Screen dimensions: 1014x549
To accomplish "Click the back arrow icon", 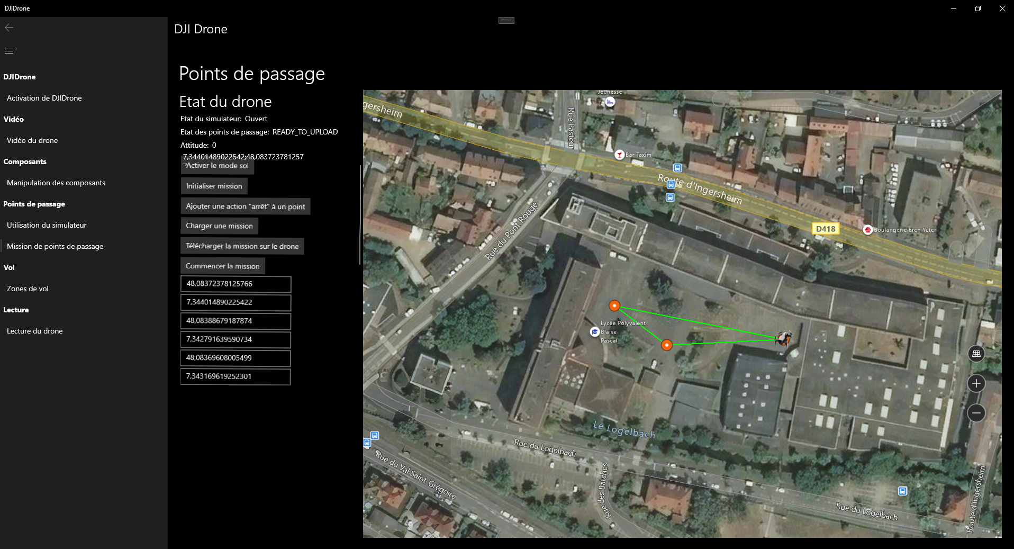I will tap(9, 28).
